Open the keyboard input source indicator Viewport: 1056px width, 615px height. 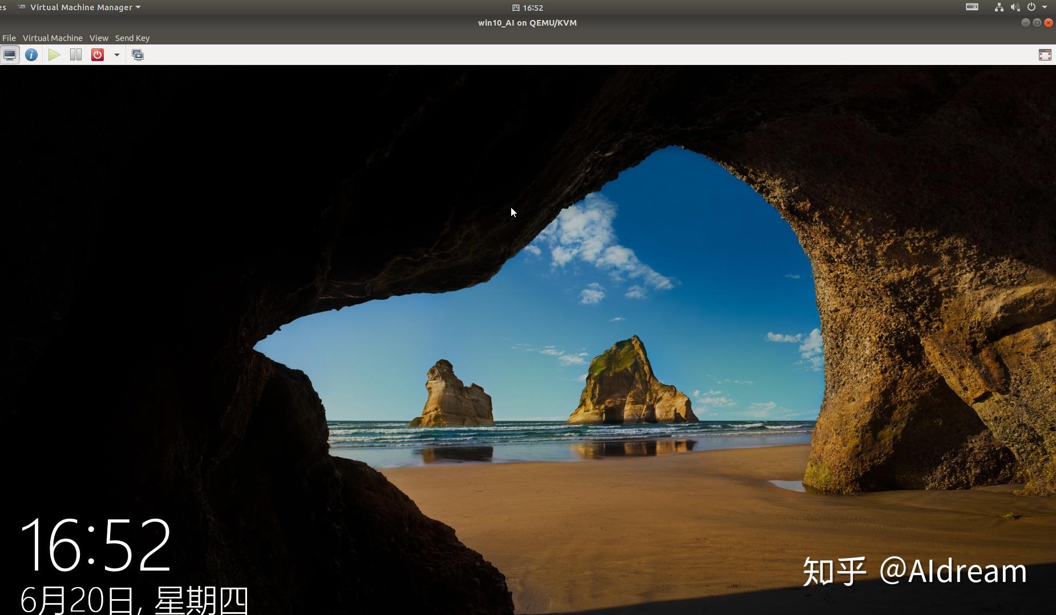[x=972, y=7]
